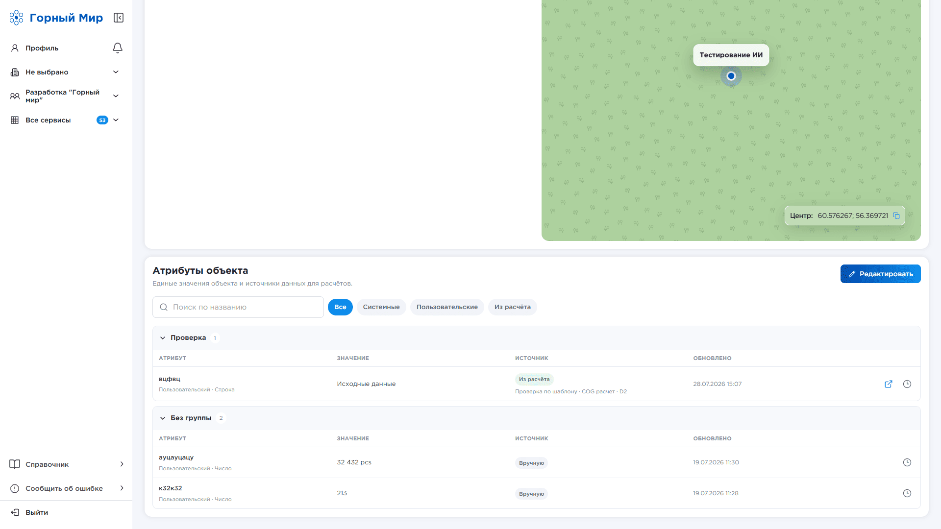The image size is (941, 529).
Task: Collapse the sidebar panel icon
Action: point(119,18)
